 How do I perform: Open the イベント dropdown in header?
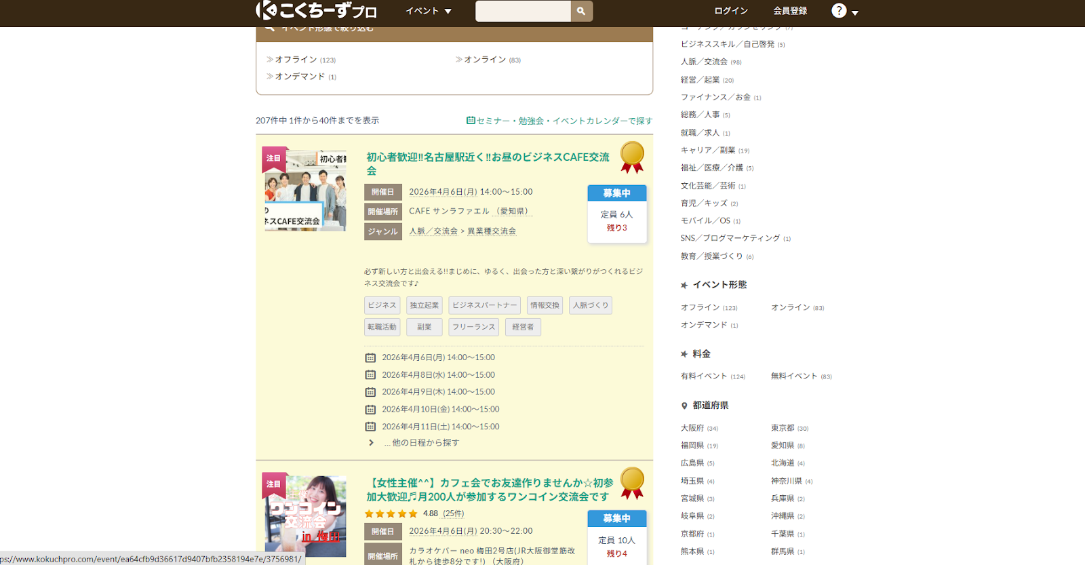click(428, 11)
